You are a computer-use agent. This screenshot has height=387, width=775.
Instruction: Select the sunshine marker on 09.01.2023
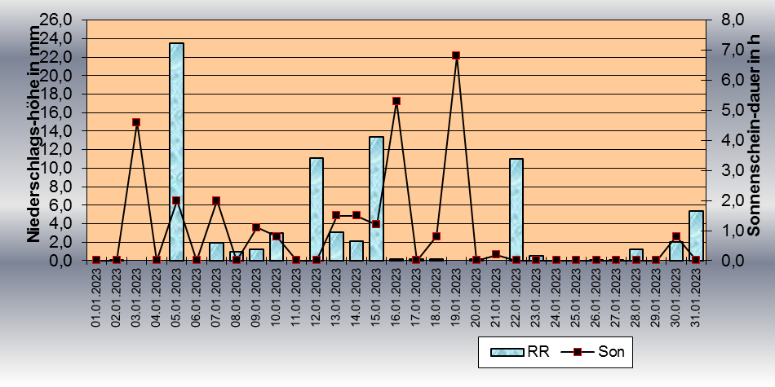tap(256, 228)
